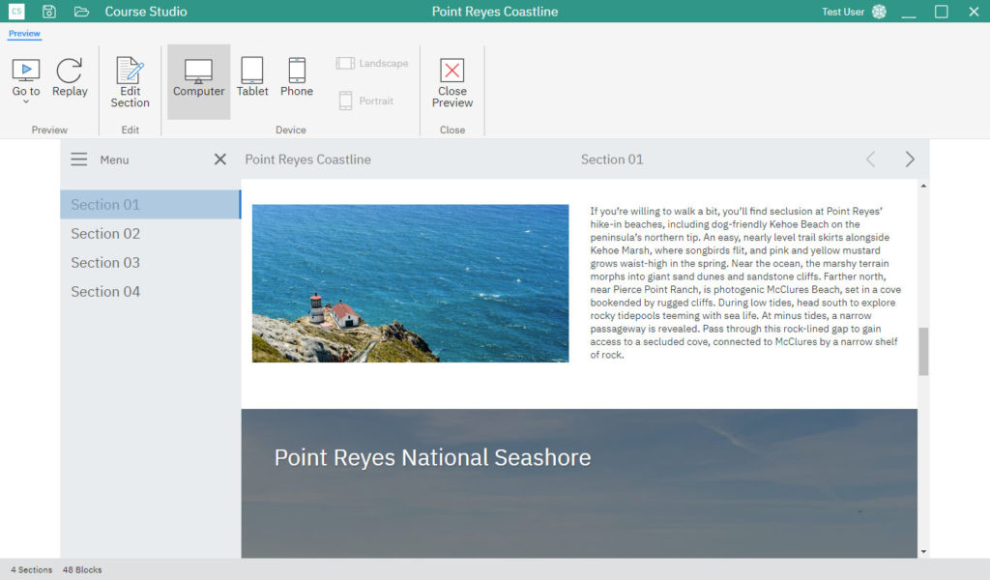Switch preview to Tablet device
The image size is (990, 580).
coord(252,77)
